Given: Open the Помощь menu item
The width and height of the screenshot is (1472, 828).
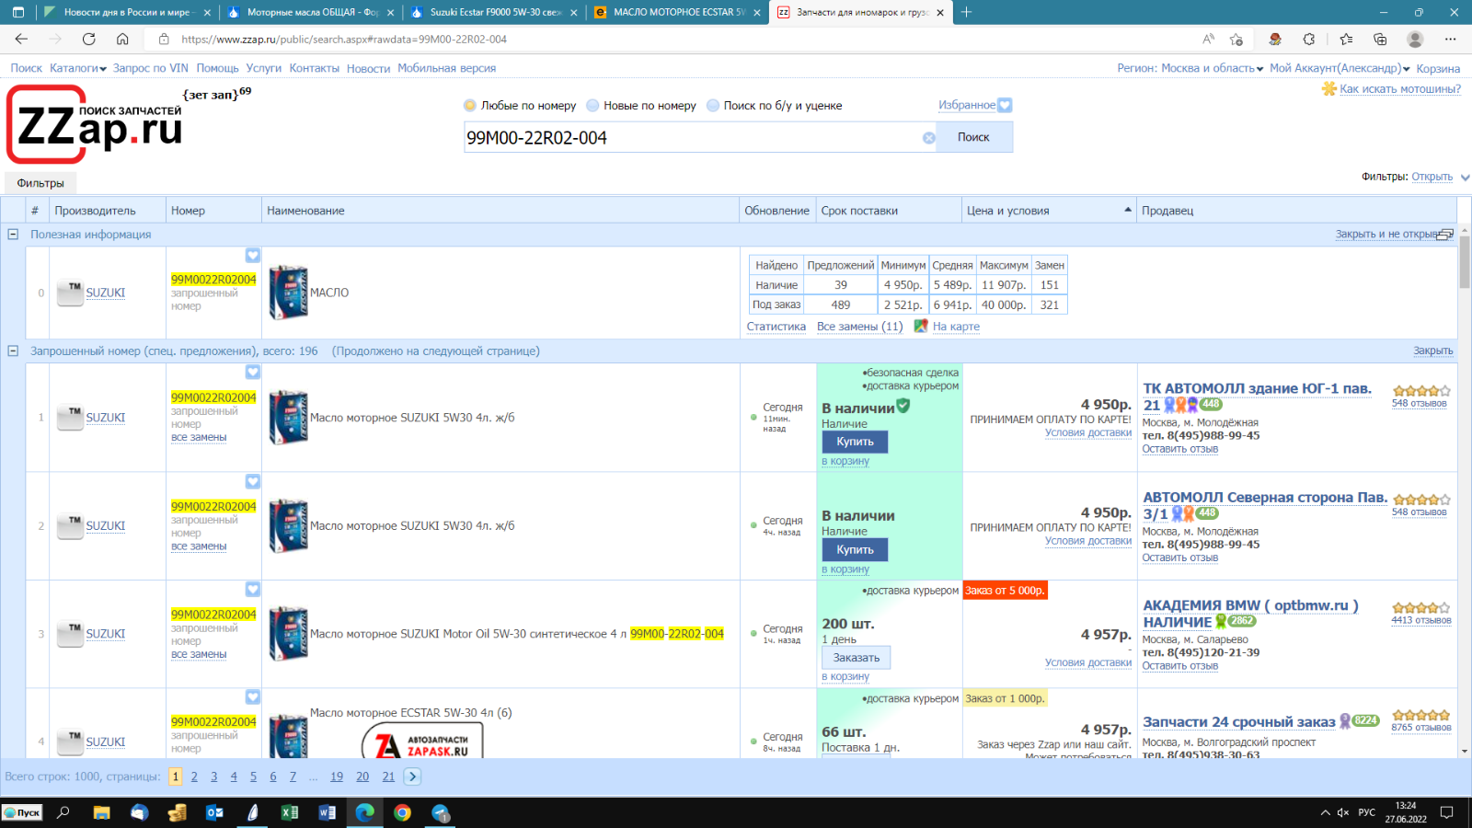Looking at the screenshot, I should point(217,68).
